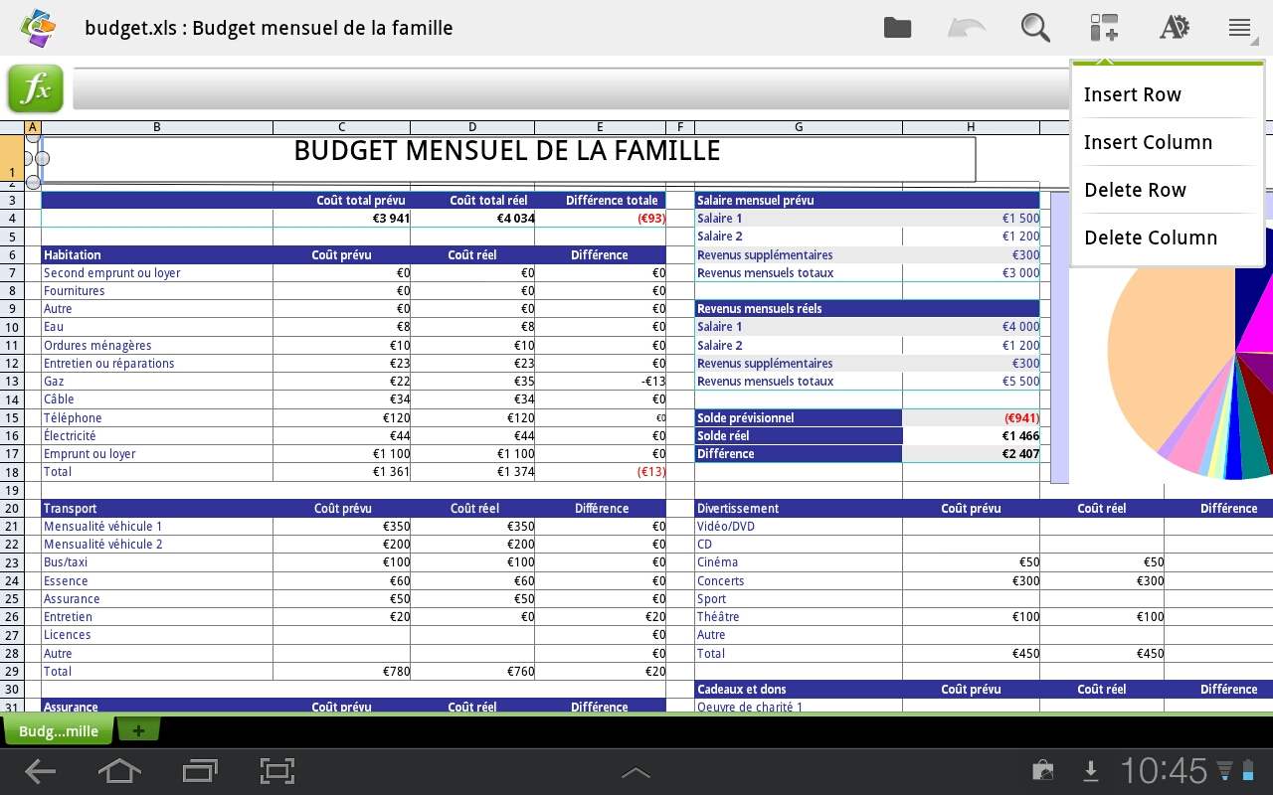Tap the download notification icon
Screen dimensions: 1273x795
coord(1091,771)
